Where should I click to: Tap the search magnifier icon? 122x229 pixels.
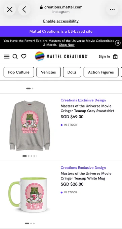coord(15,56)
